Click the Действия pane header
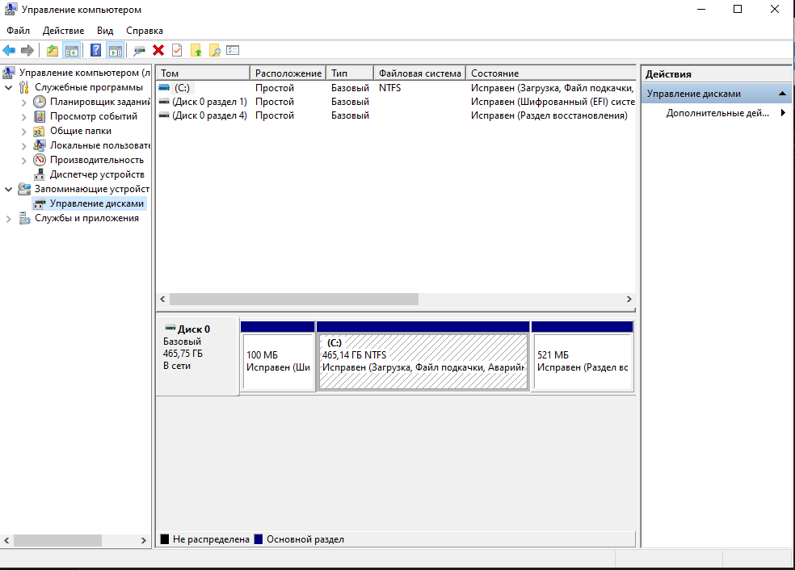The height and width of the screenshot is (570, 795). tap(717, 74)
